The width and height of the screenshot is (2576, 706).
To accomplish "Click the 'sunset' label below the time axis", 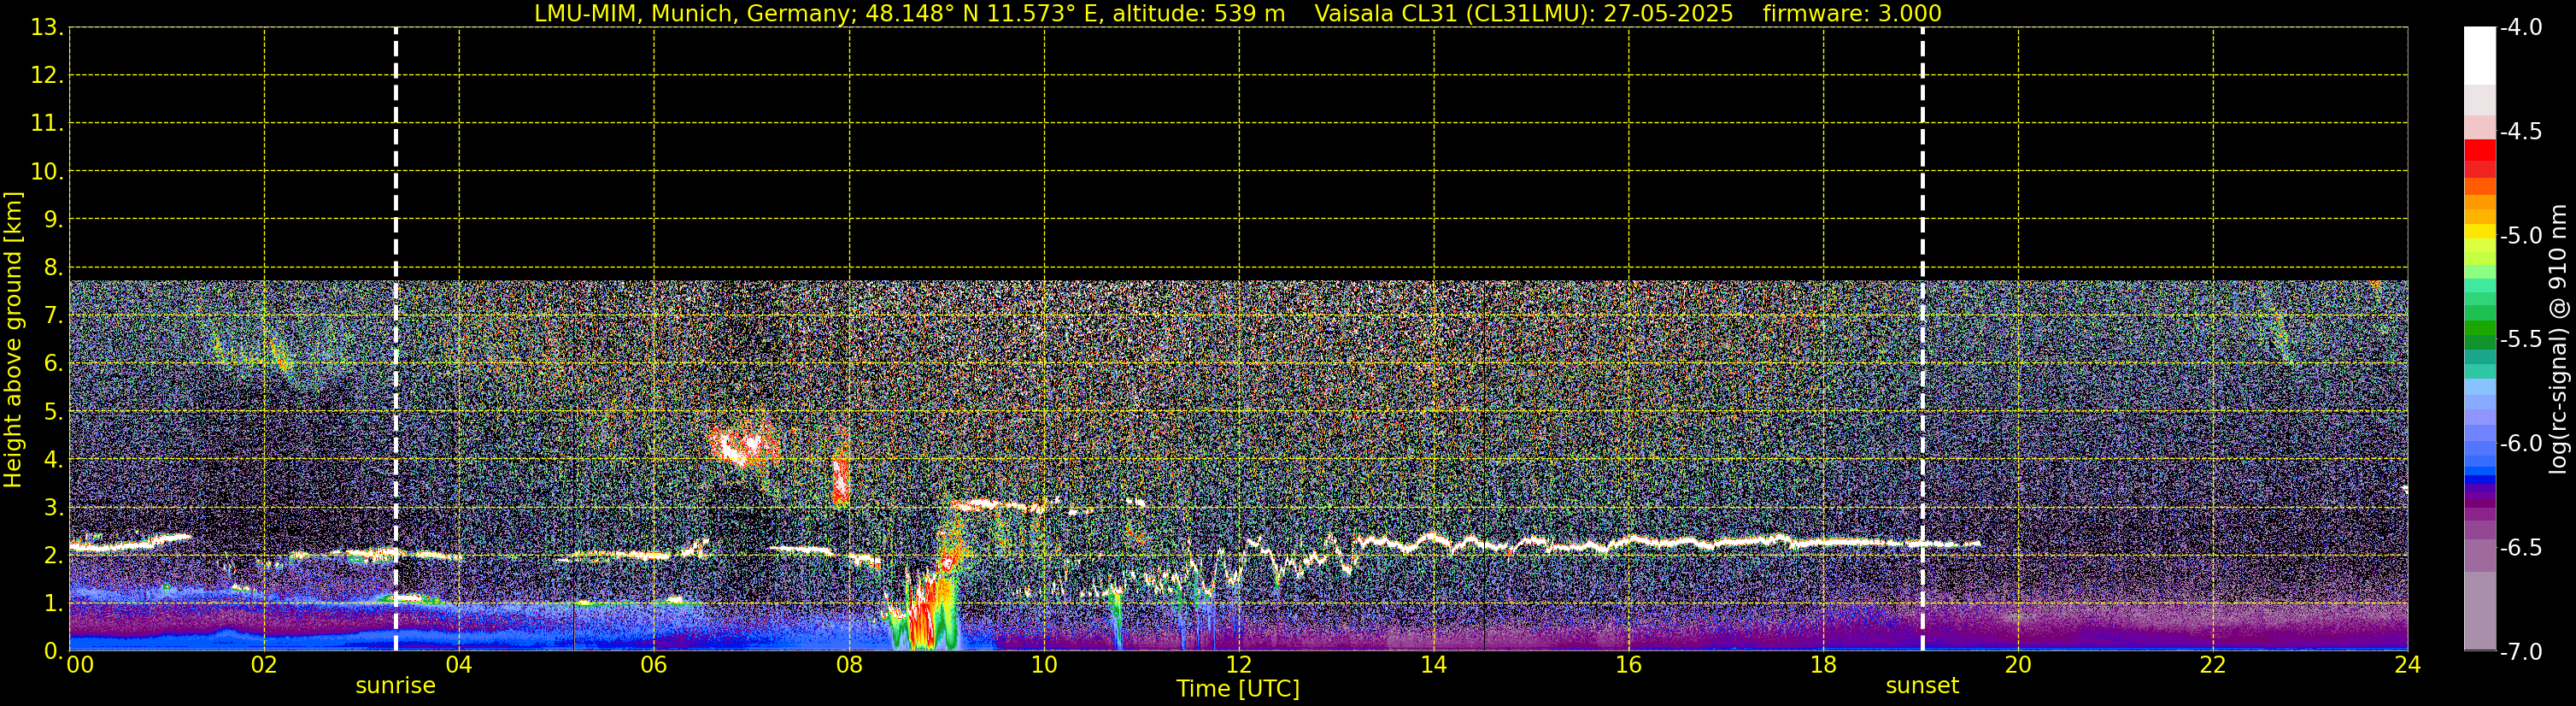I will pos(1922,686).
